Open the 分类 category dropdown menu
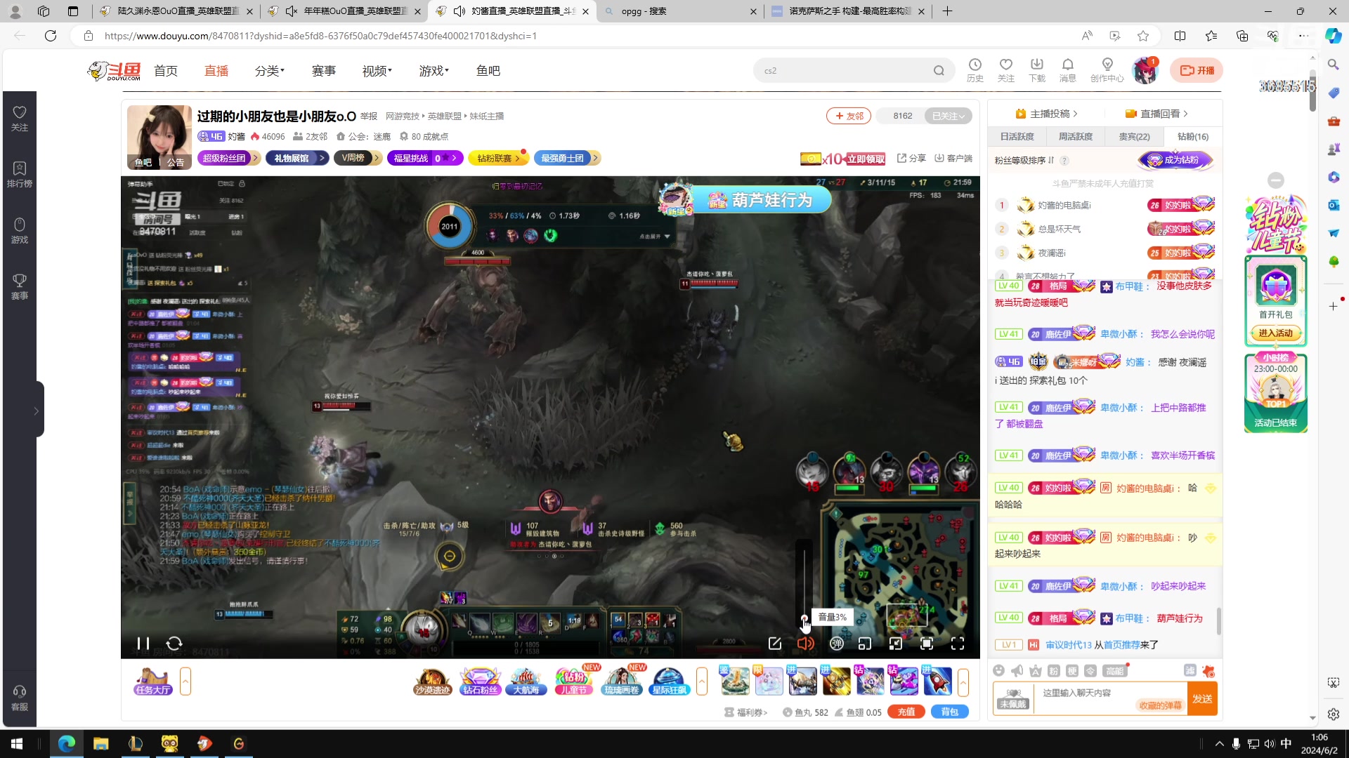Screen dimensions: 1349x758 (269, 70)
